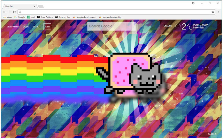This screenshot has height=139, width=223.
Task: Open the user profile icon in title bar
Action: tap(193, 3)
